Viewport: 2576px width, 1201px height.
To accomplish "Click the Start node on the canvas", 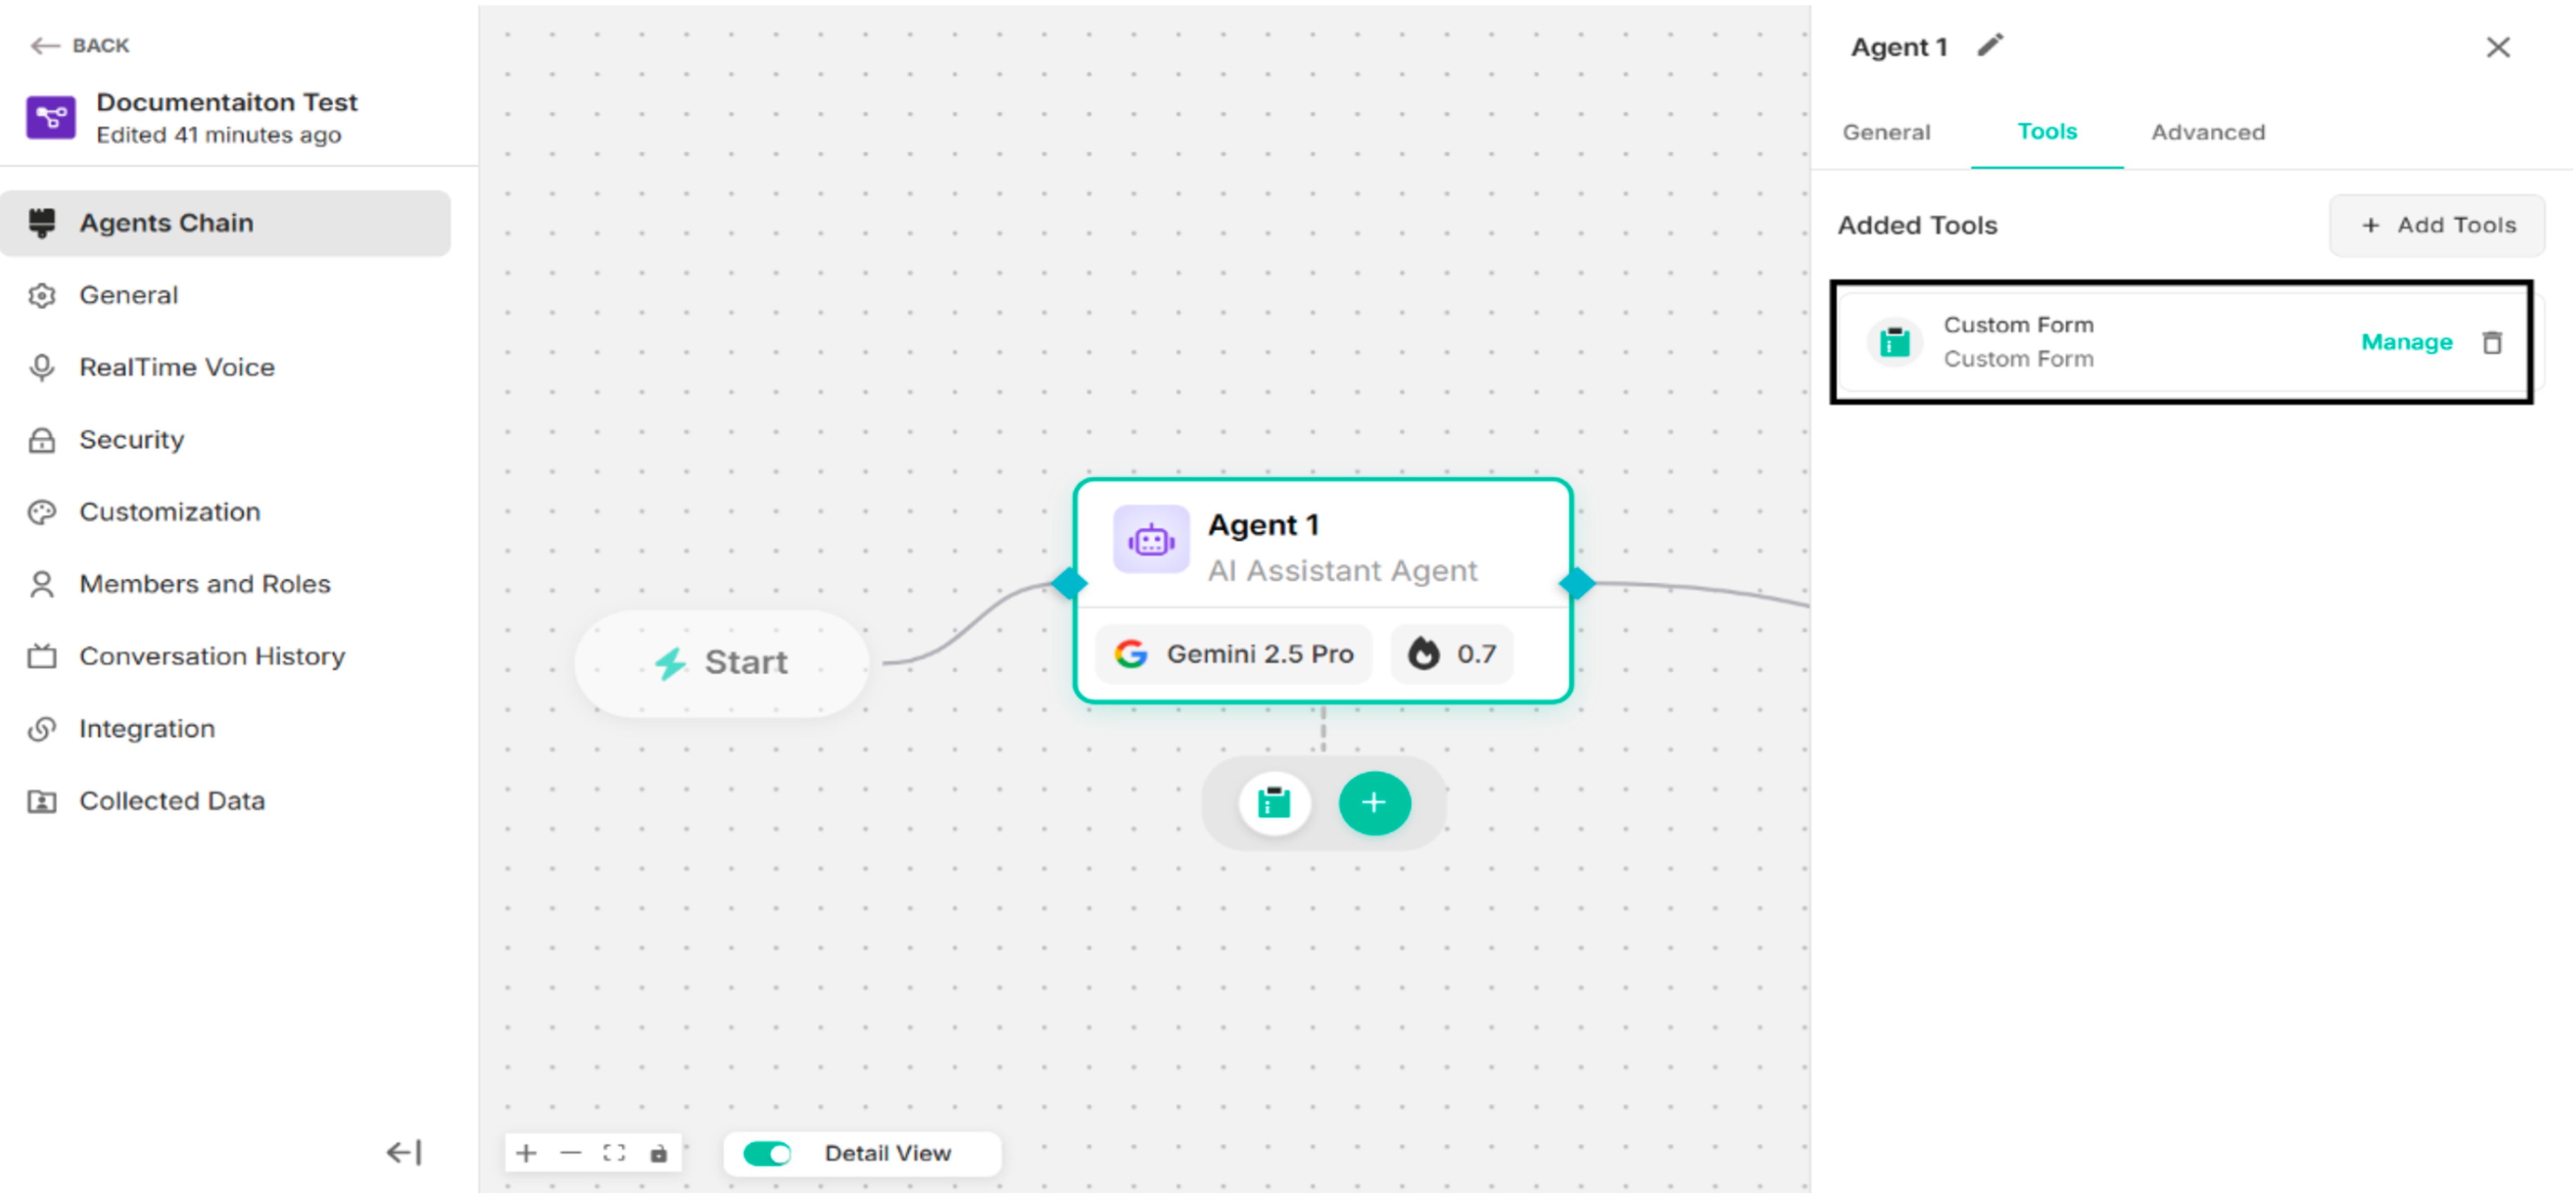I will (x=723, y=662).
